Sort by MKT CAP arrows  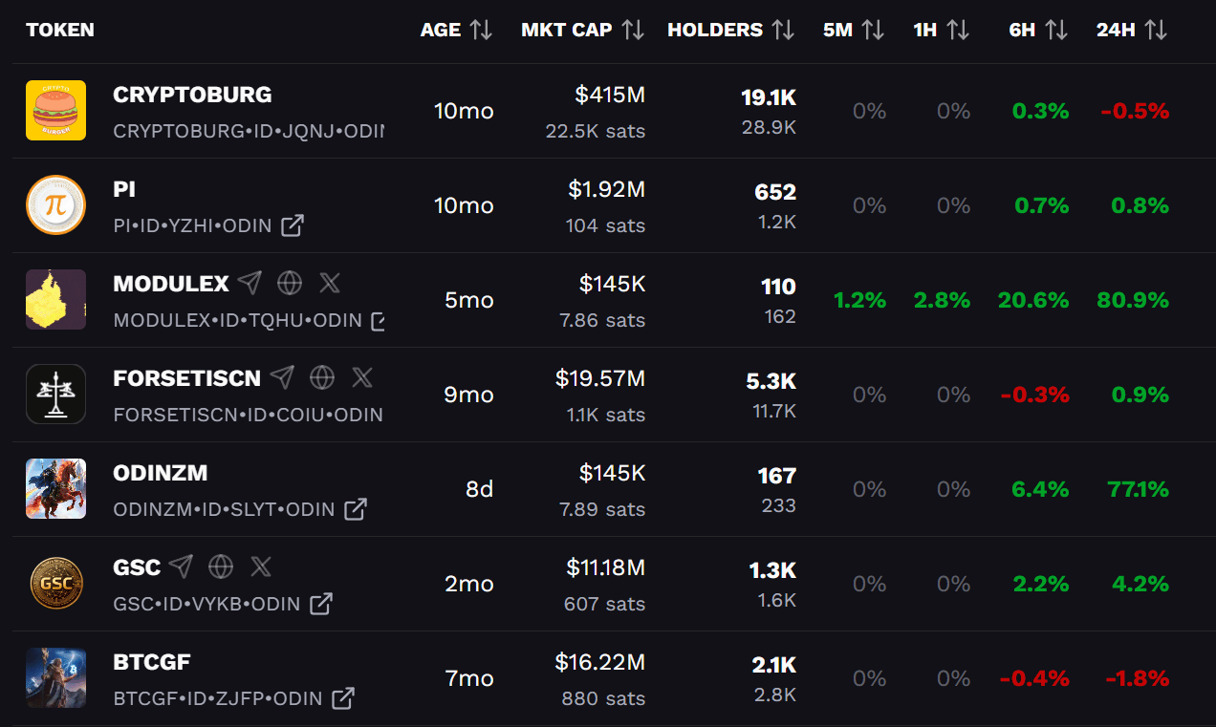[x=633, y=30]
